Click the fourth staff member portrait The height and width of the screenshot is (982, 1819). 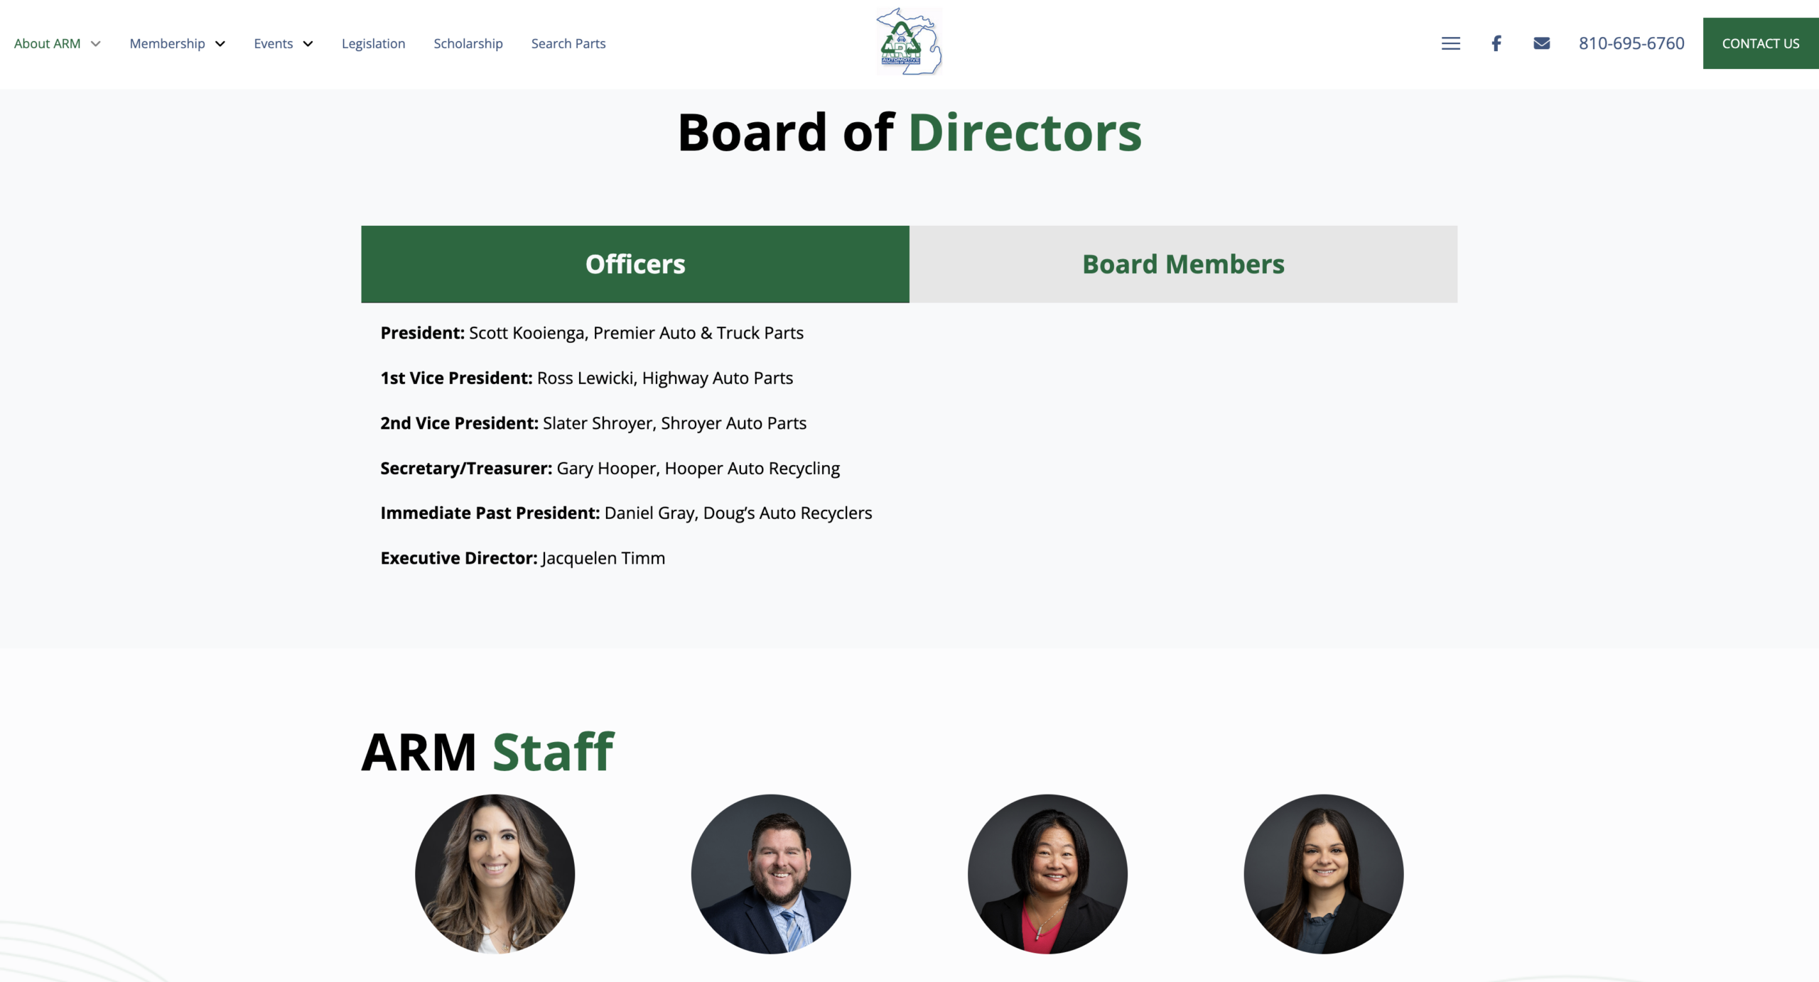(x=1323, y=873)
